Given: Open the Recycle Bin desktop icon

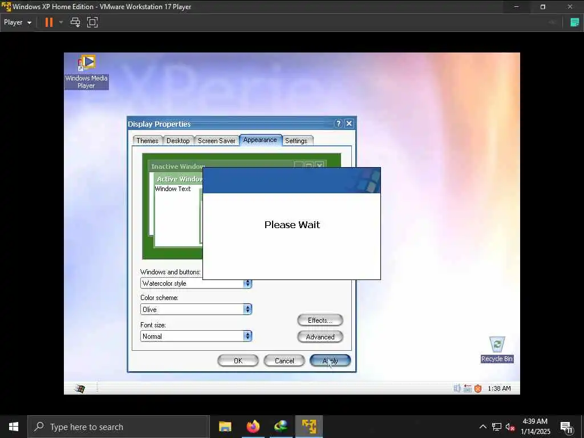Looking at the screenshot, I should point(497,350).
